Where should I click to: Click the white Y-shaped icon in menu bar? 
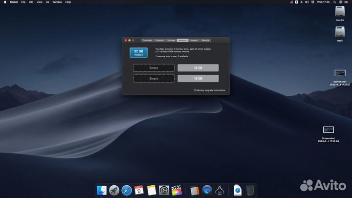pos(297,2)
